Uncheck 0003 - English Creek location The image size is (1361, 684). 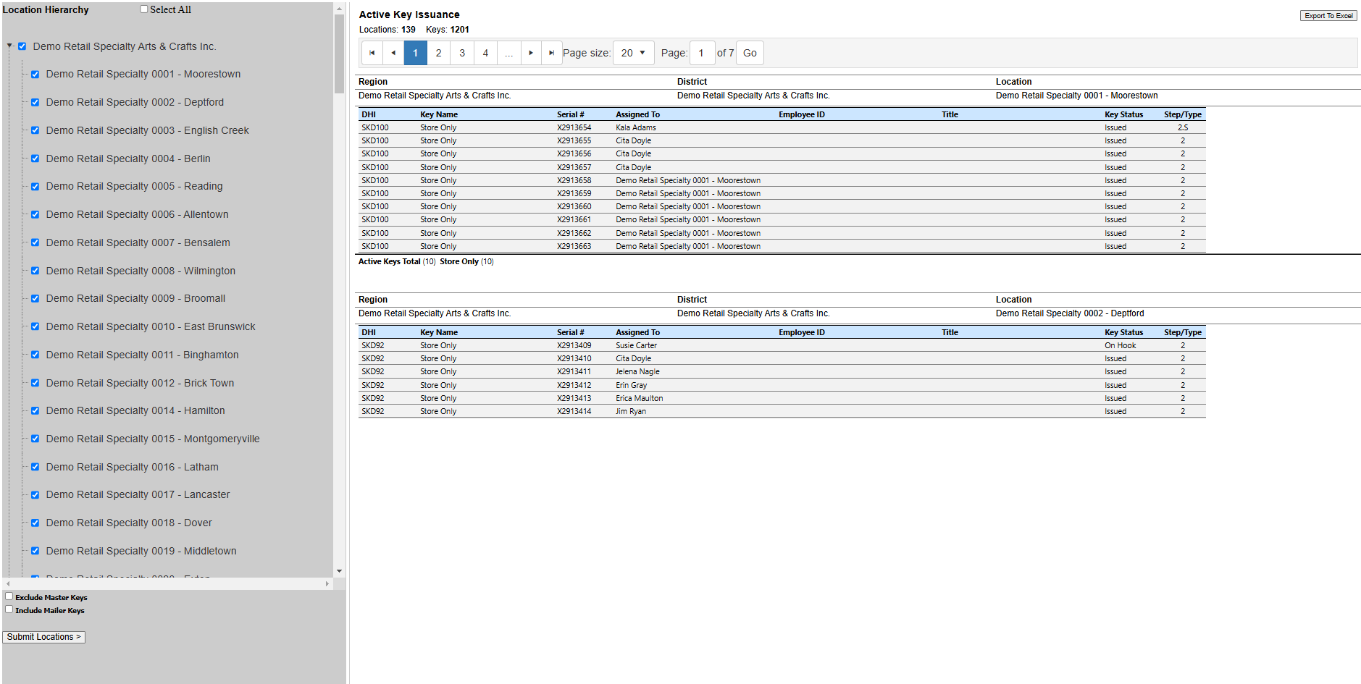(x=35, y=130)
